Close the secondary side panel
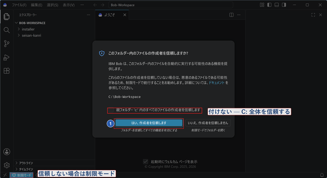Screen dimensions: 327x178 click(320, 15)
